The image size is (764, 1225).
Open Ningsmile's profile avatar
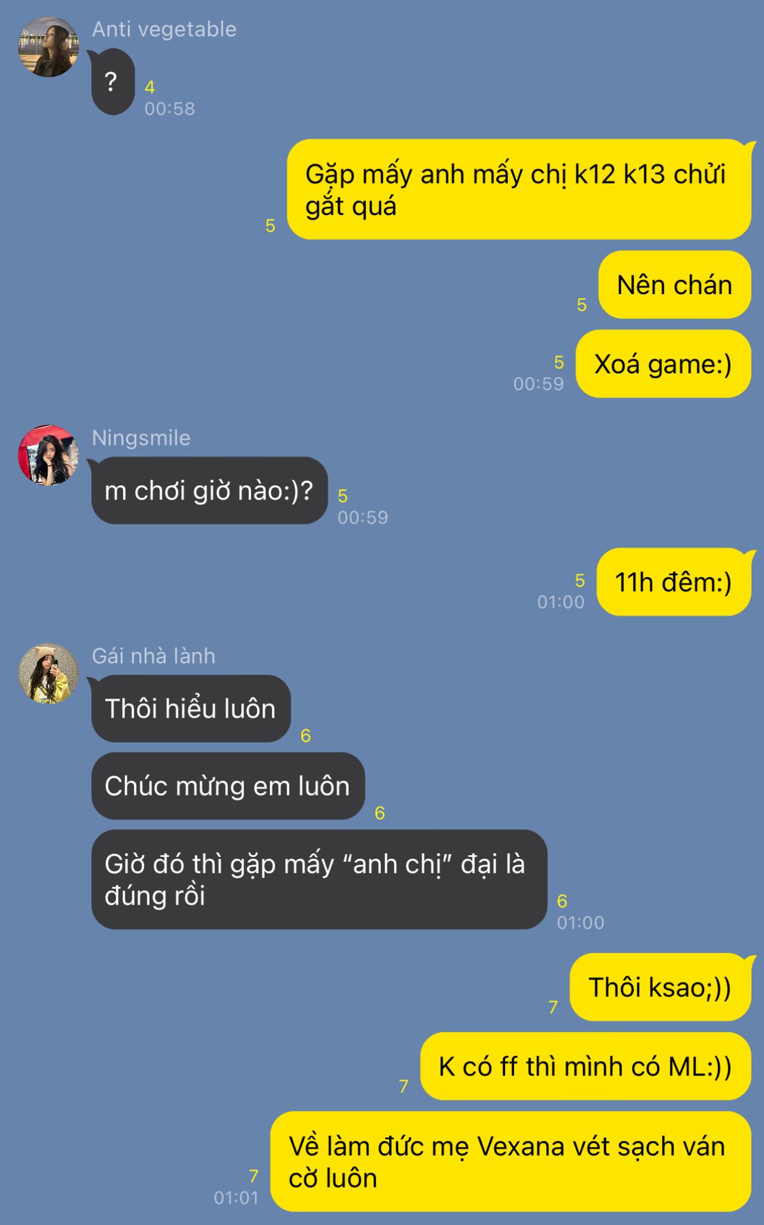48,456
